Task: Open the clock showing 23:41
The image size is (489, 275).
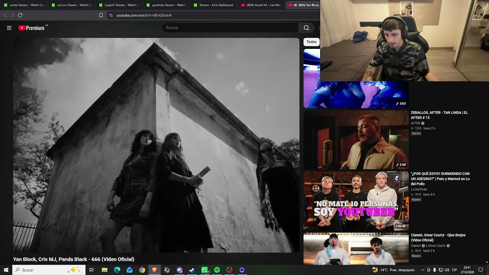Action: (467, 270)
